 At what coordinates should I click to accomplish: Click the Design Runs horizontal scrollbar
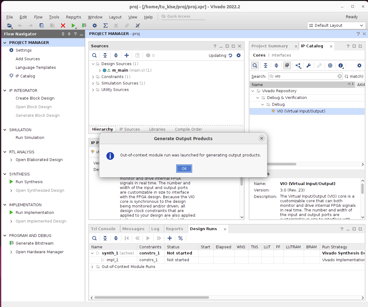tap(152, 297)
